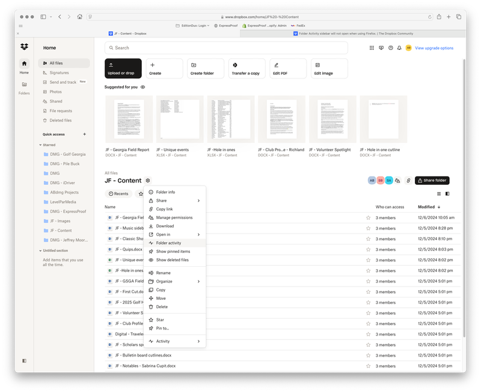Click the Share folder button
Viewport: 481px width, 392px height.
(432, 180)
